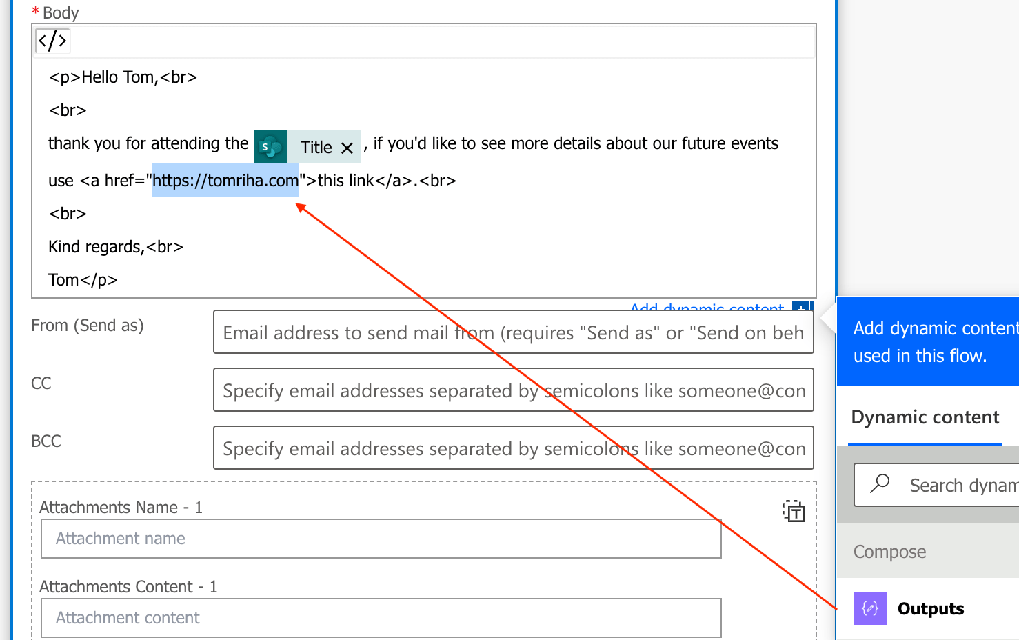Image resolution: width=1019 pixels, height=640 pixels.
Task: Open the HTML code view editor
Action: (52, 40)
